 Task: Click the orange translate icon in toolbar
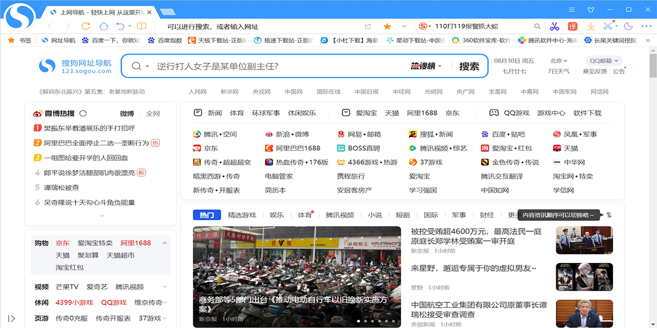tap(572, 26)
